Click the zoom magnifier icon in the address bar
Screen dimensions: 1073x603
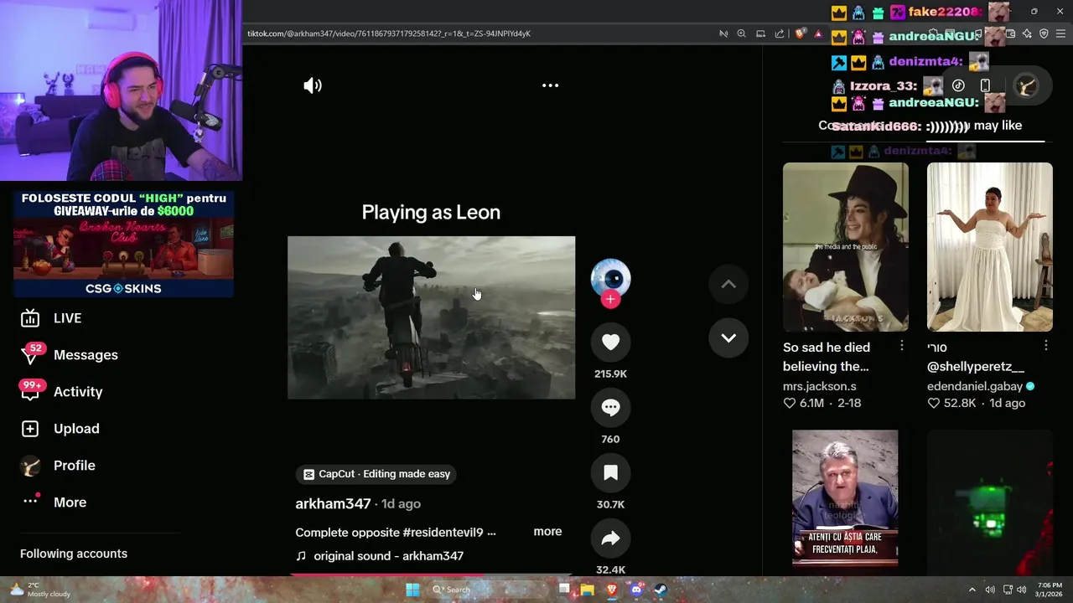(741, 33)
